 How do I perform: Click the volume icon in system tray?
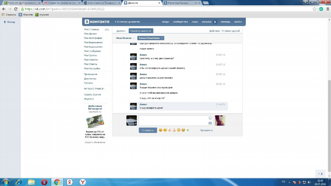pyautogui.click(x=309, y=182)
